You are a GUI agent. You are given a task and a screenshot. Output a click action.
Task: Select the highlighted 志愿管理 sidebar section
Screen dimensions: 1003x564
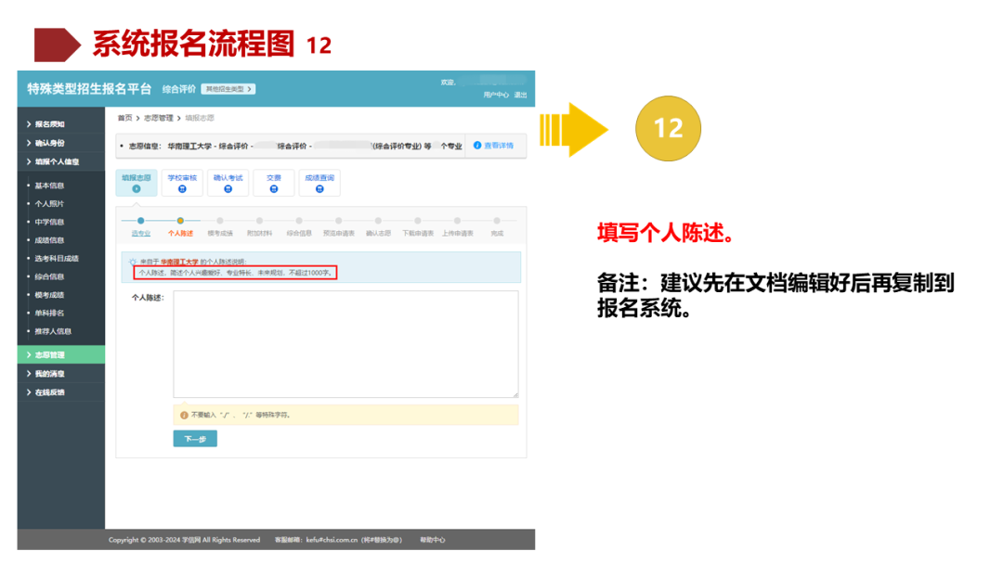point(60,354)
